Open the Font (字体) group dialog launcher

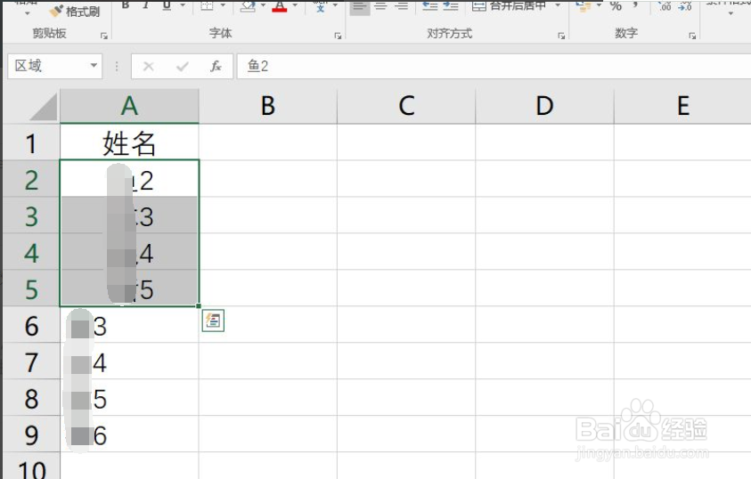338,36
